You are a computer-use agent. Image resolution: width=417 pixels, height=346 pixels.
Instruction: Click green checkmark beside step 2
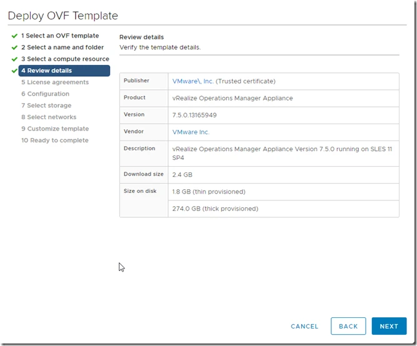pos(14,47)
